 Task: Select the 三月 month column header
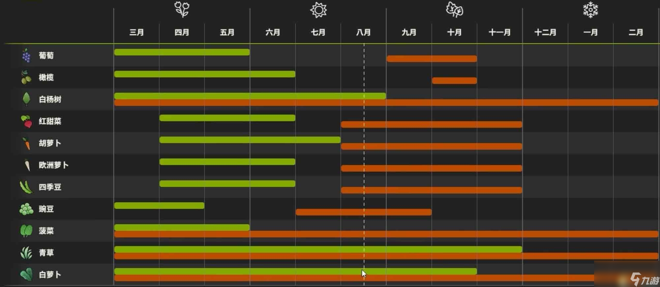pos(136,32)
